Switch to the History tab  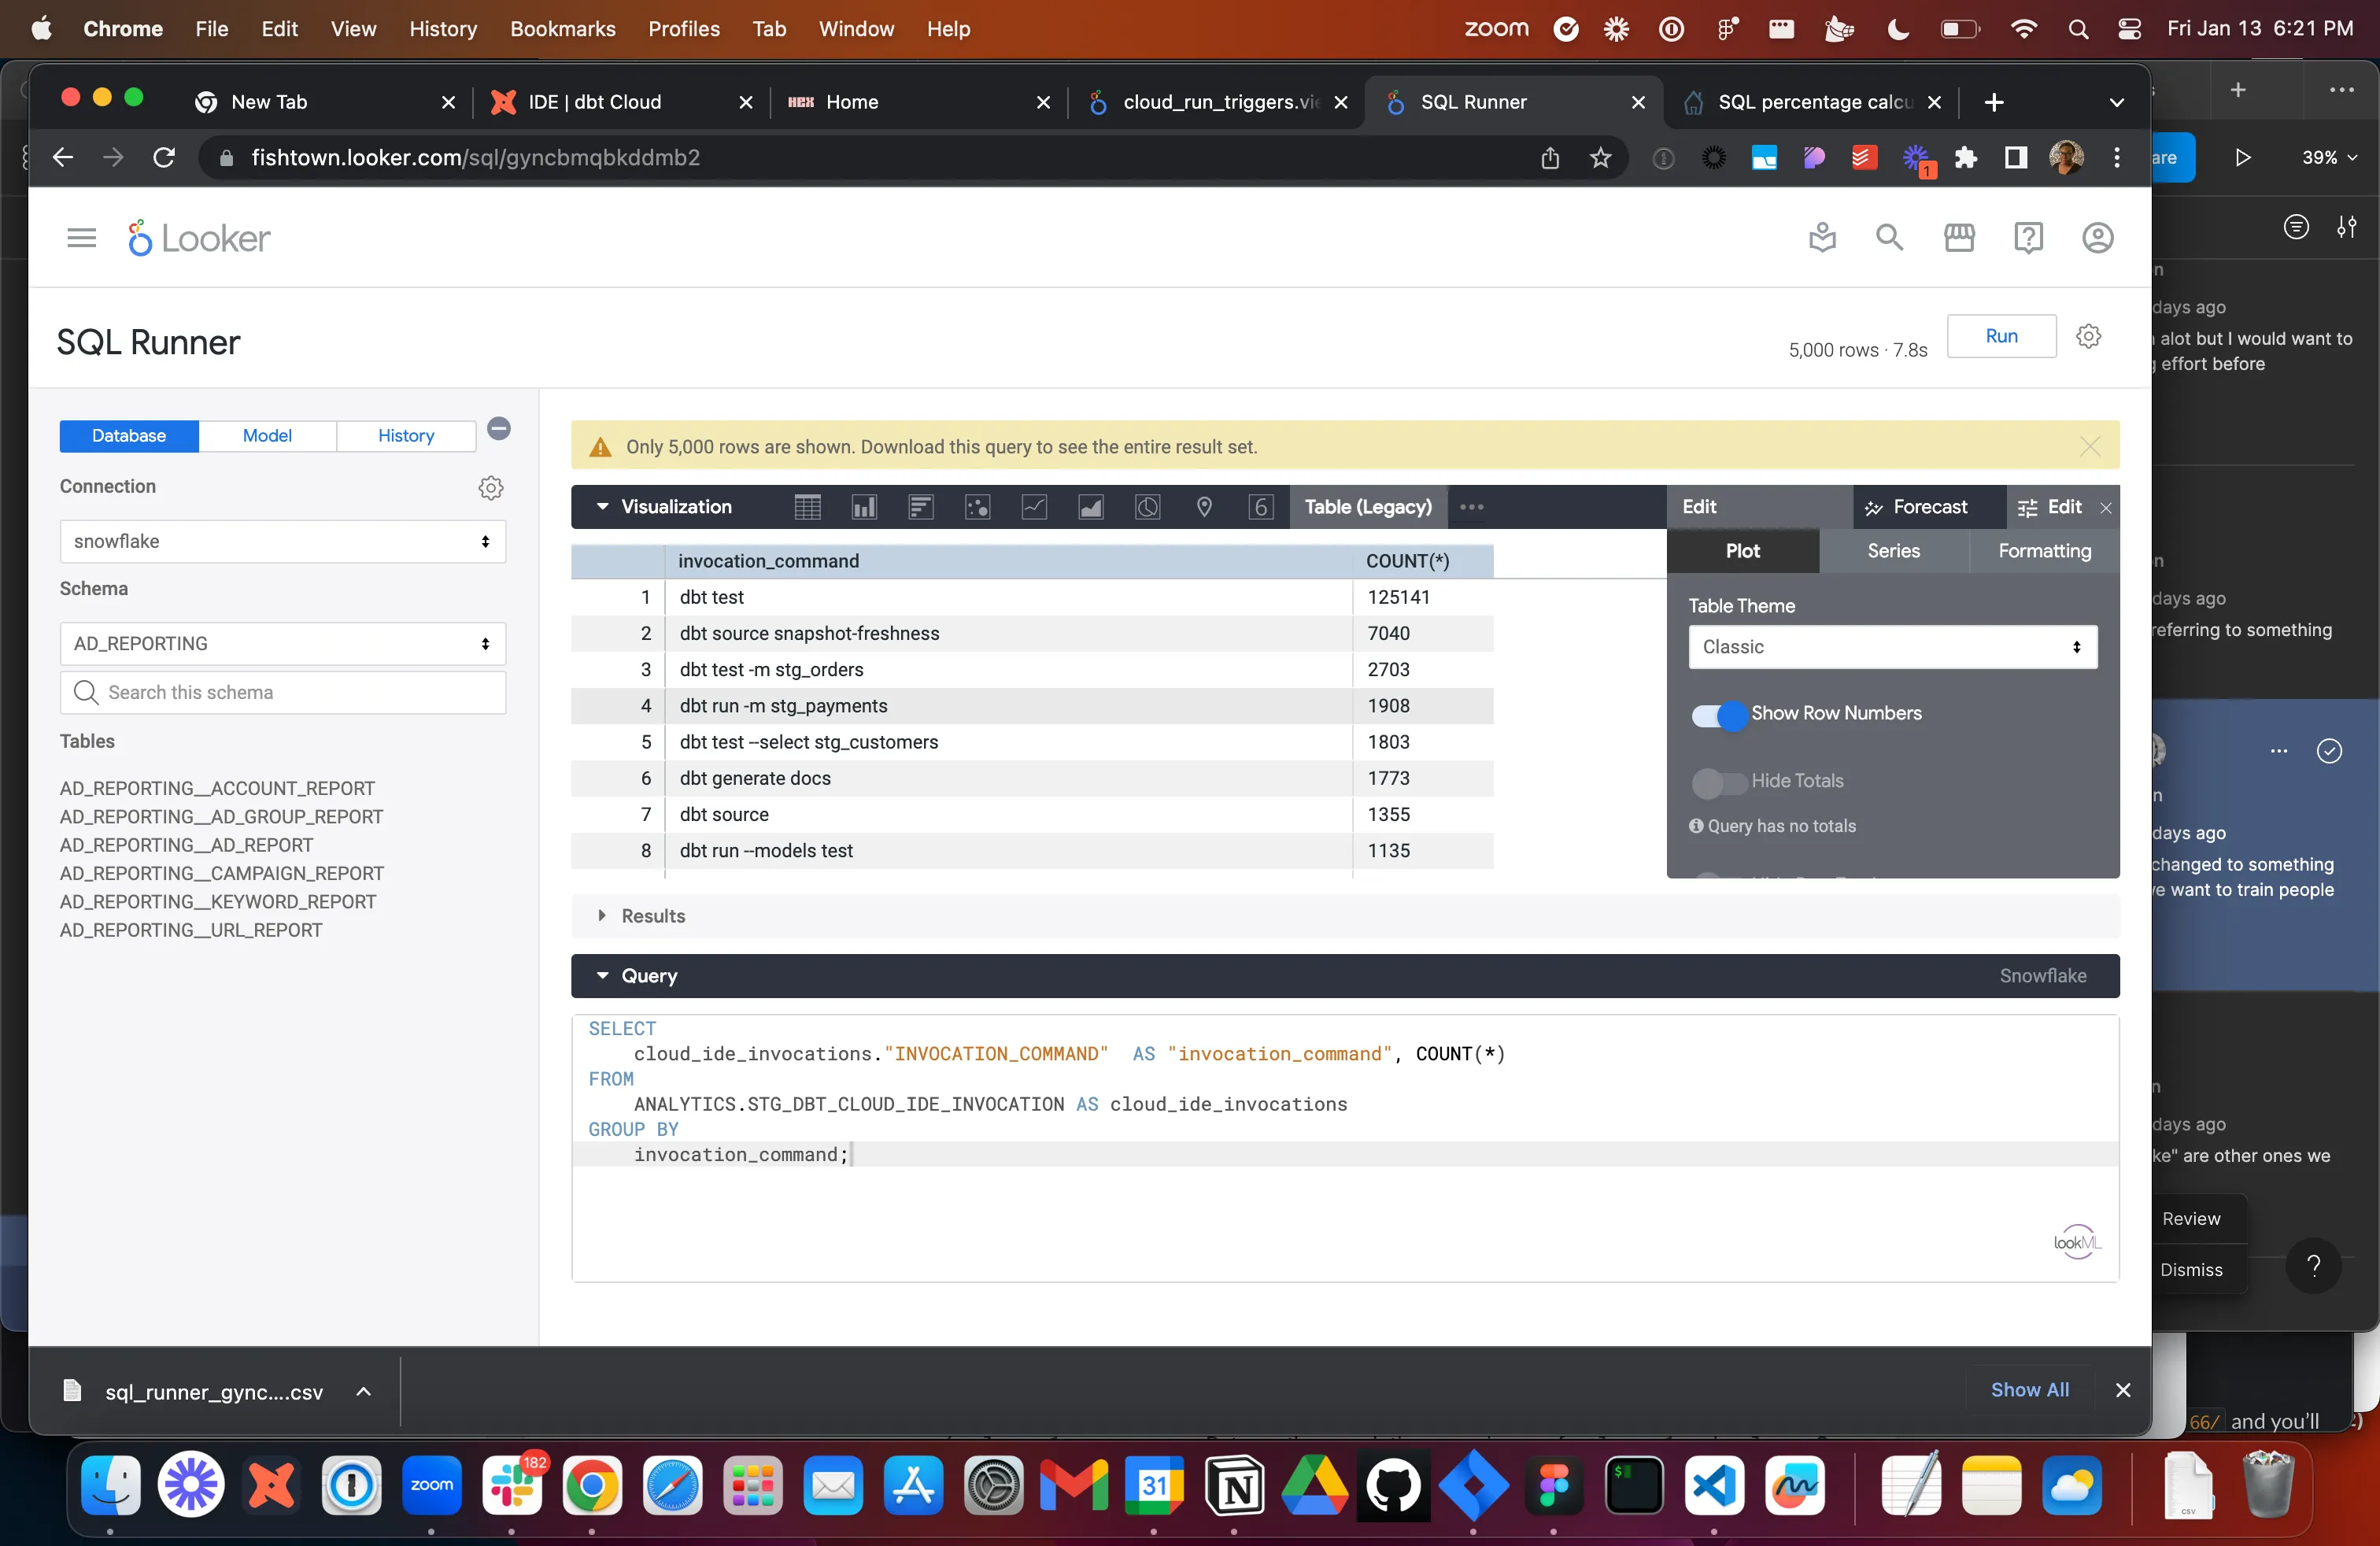point(406,436)
